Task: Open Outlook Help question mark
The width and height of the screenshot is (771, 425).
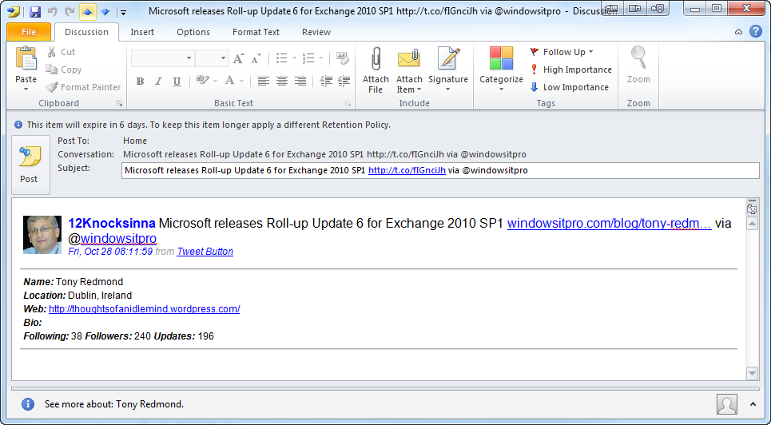Action: [x=756, y=31]
